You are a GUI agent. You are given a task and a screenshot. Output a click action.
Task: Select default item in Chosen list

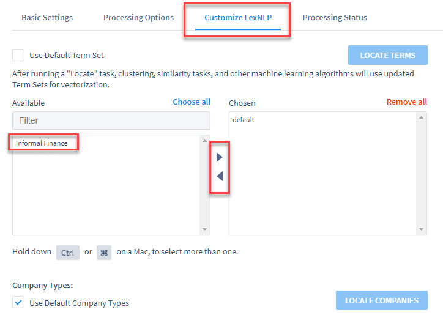(x=244, y=120)
